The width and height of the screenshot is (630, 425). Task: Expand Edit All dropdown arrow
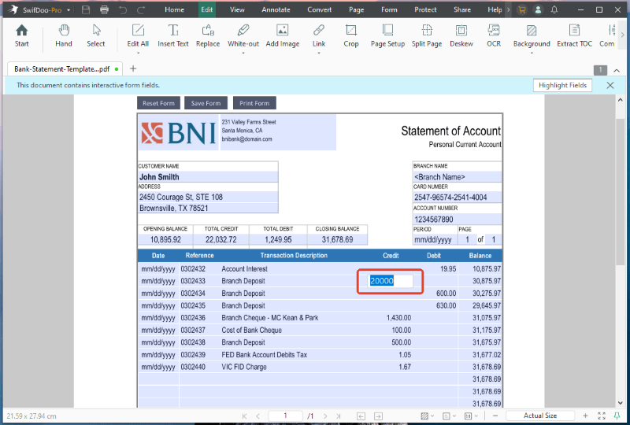138,53
